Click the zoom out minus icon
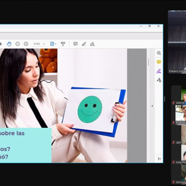186x186 pixels. pyautogui.click(x=18, y=44)
